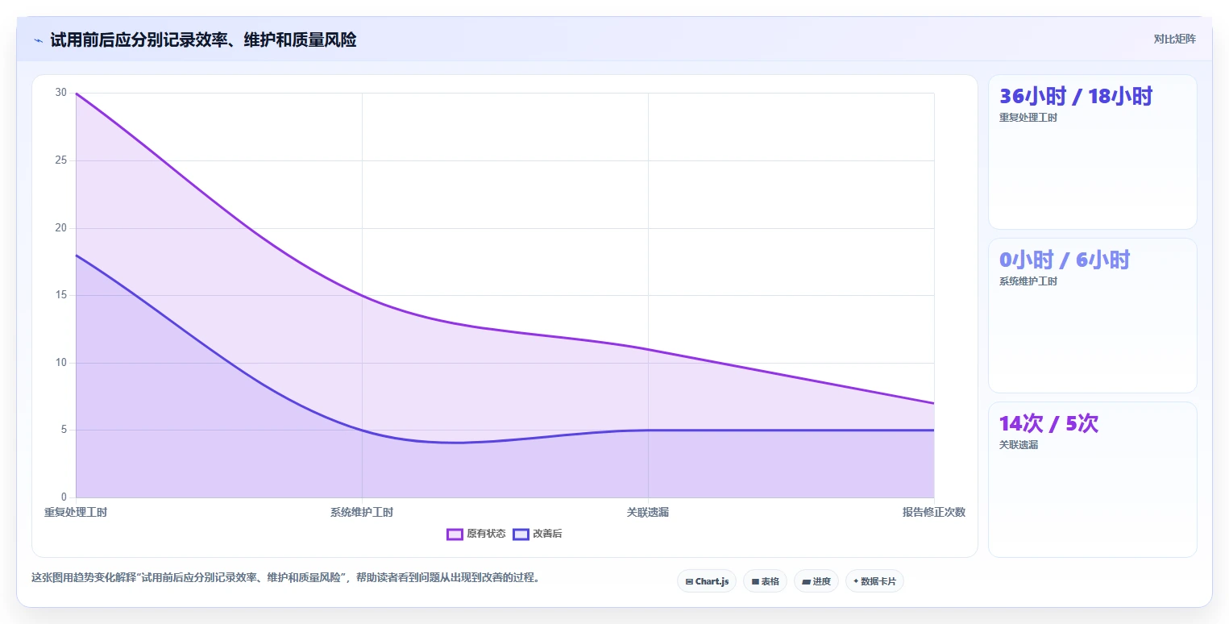Click the 系统维护工时 axis label
Screen dimensions: 1229x624
pos(362,512)
